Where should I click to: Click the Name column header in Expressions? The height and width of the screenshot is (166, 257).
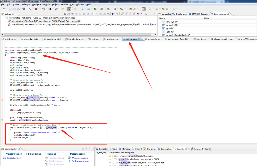181,18
